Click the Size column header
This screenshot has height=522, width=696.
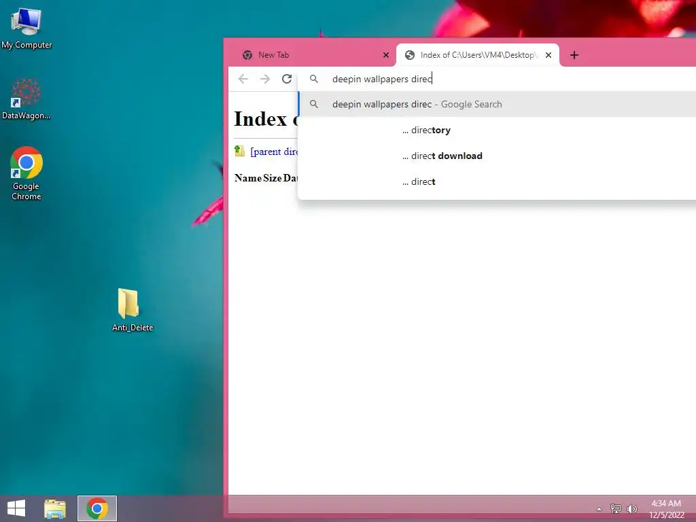point(273,178)
